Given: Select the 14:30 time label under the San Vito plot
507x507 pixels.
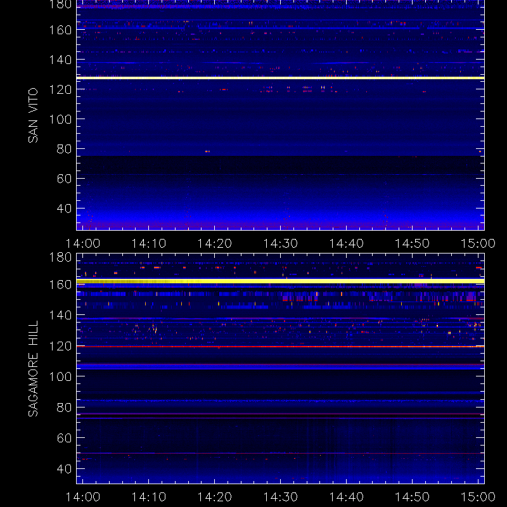Looking at the screenshot, I should 280,243.
